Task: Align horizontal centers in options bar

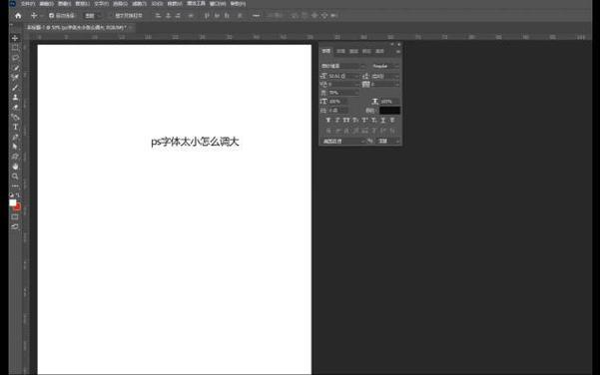Action: (168, 16)
